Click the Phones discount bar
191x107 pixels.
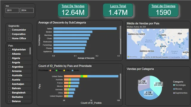(x=69, y=48)
